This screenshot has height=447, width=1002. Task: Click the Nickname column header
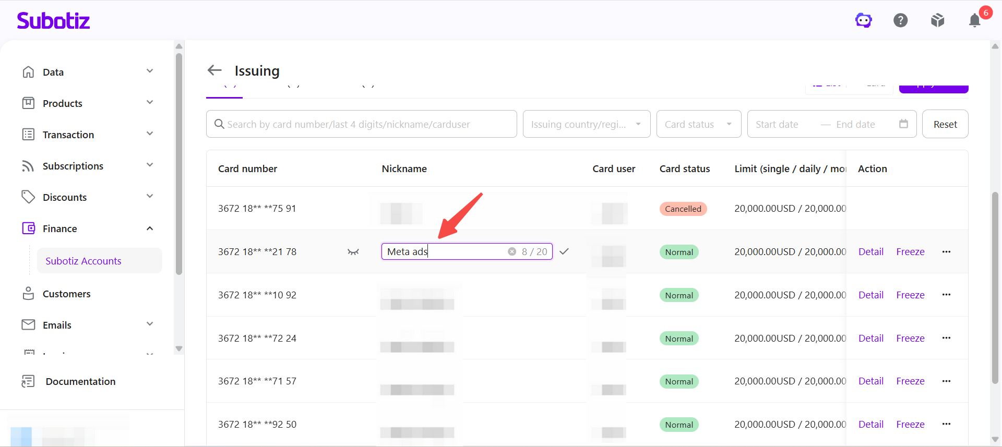point(404,168)
